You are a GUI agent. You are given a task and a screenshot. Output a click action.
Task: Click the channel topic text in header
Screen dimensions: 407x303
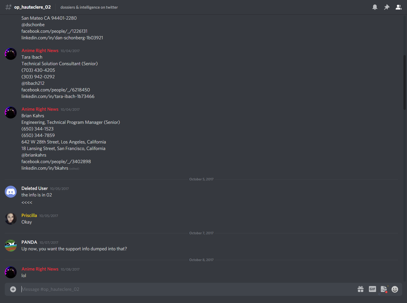89,7
